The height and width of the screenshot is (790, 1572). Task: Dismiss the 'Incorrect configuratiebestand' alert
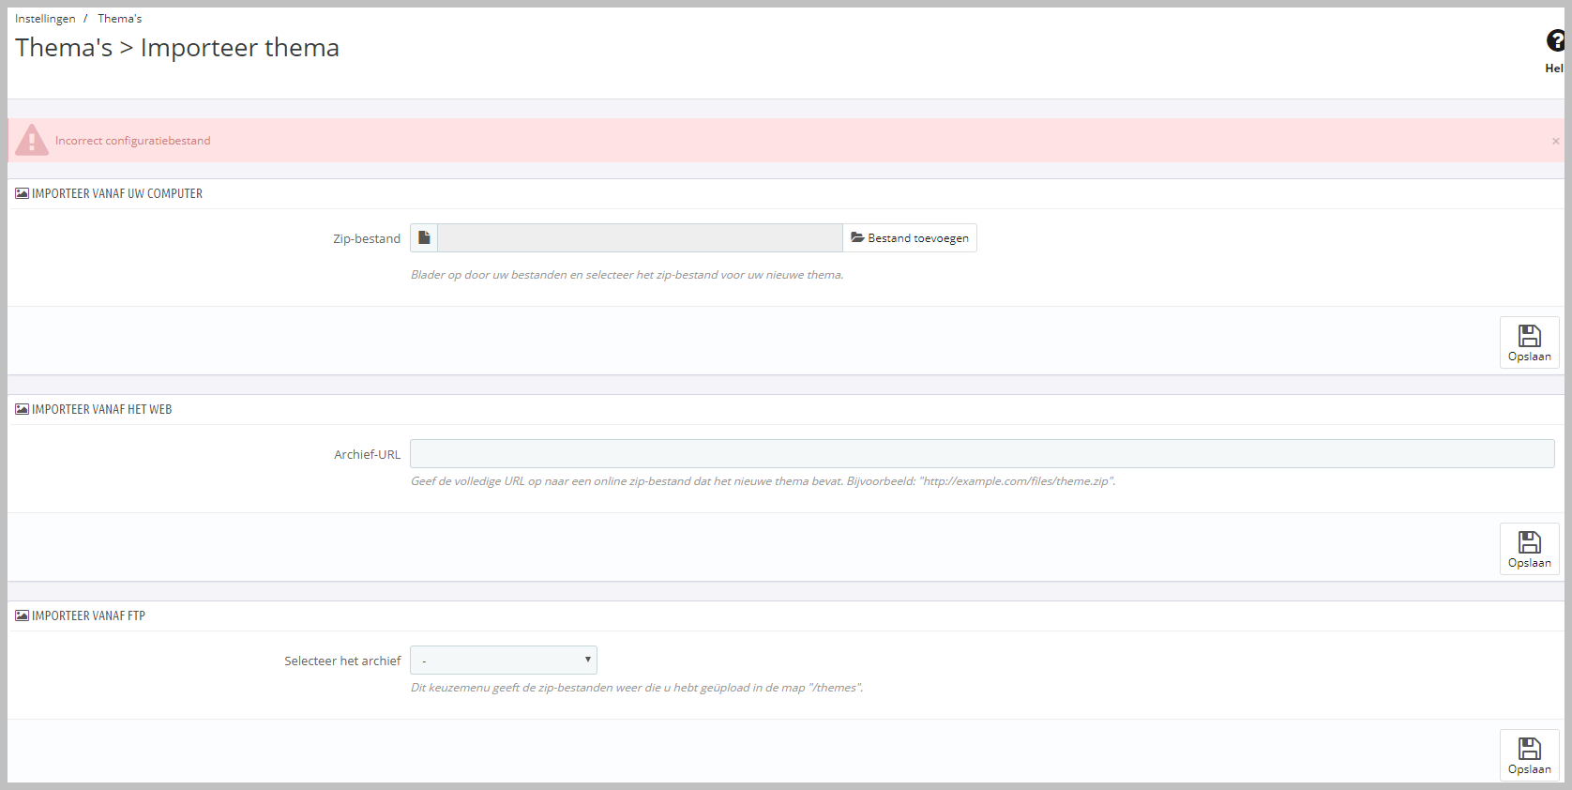point(1555,141)
